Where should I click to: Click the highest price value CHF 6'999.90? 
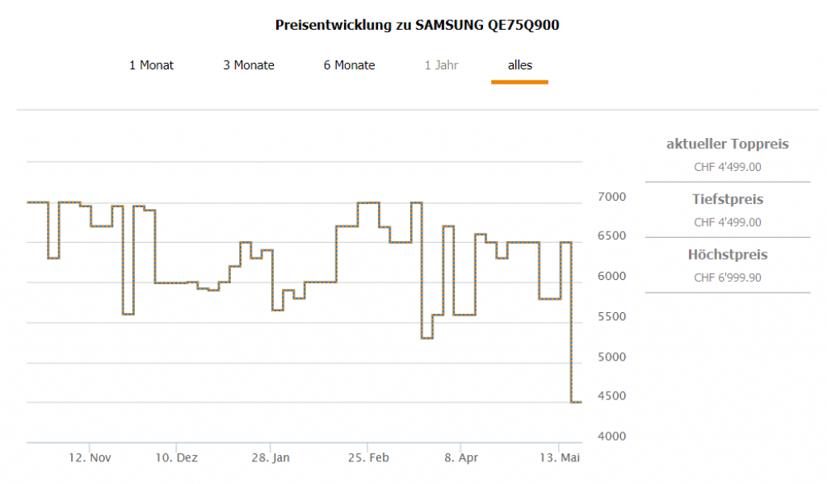(727, 278)
